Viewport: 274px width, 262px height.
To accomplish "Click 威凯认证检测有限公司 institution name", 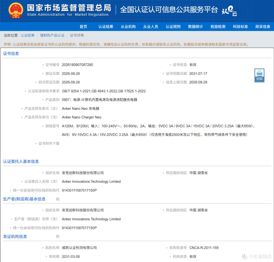I will [x=79, y=248].
